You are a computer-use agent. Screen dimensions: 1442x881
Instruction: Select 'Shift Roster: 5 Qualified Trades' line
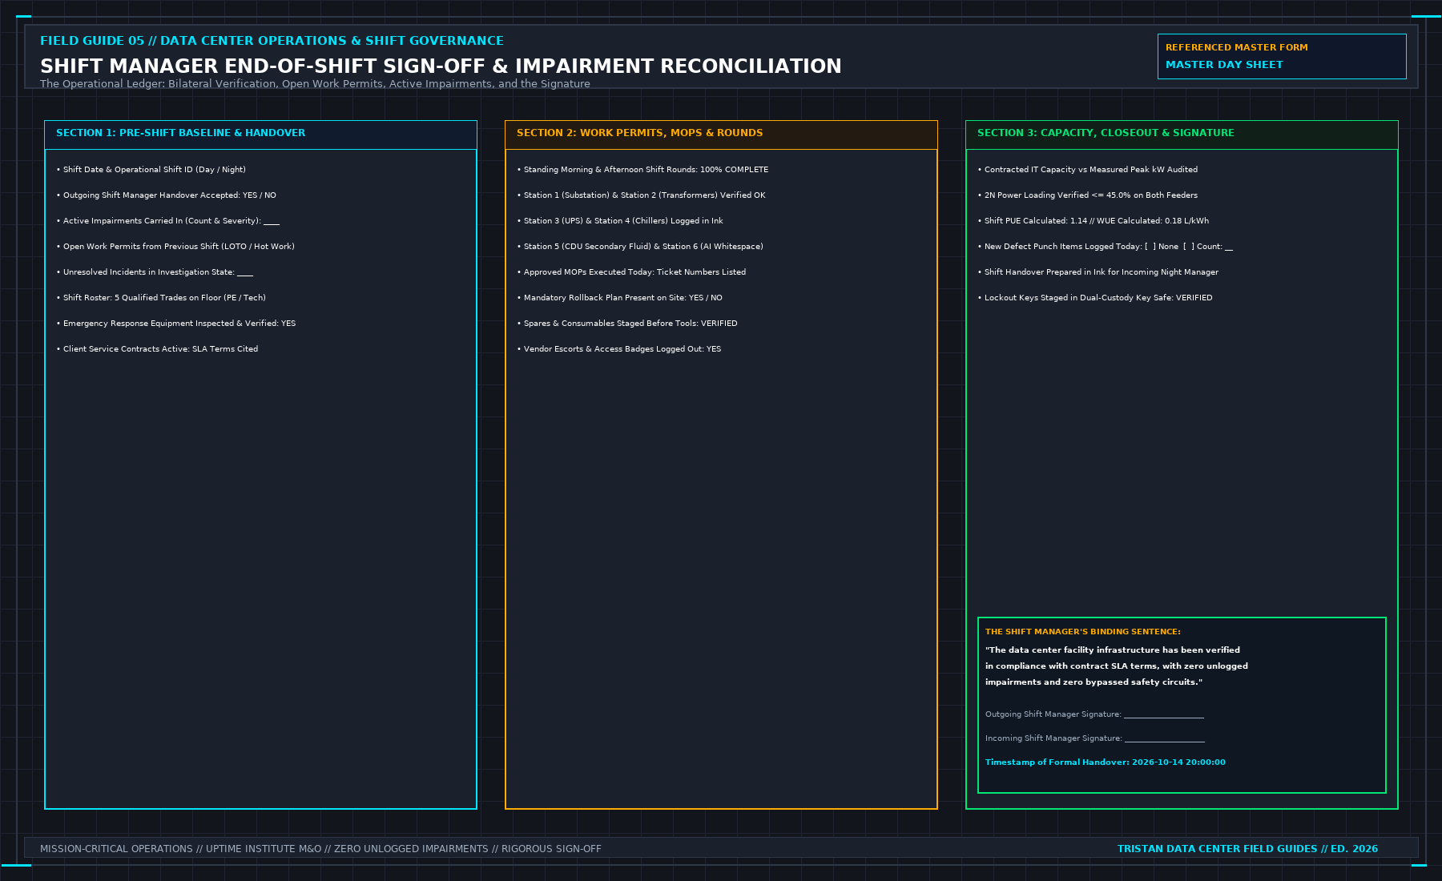[x=161, y=298]
